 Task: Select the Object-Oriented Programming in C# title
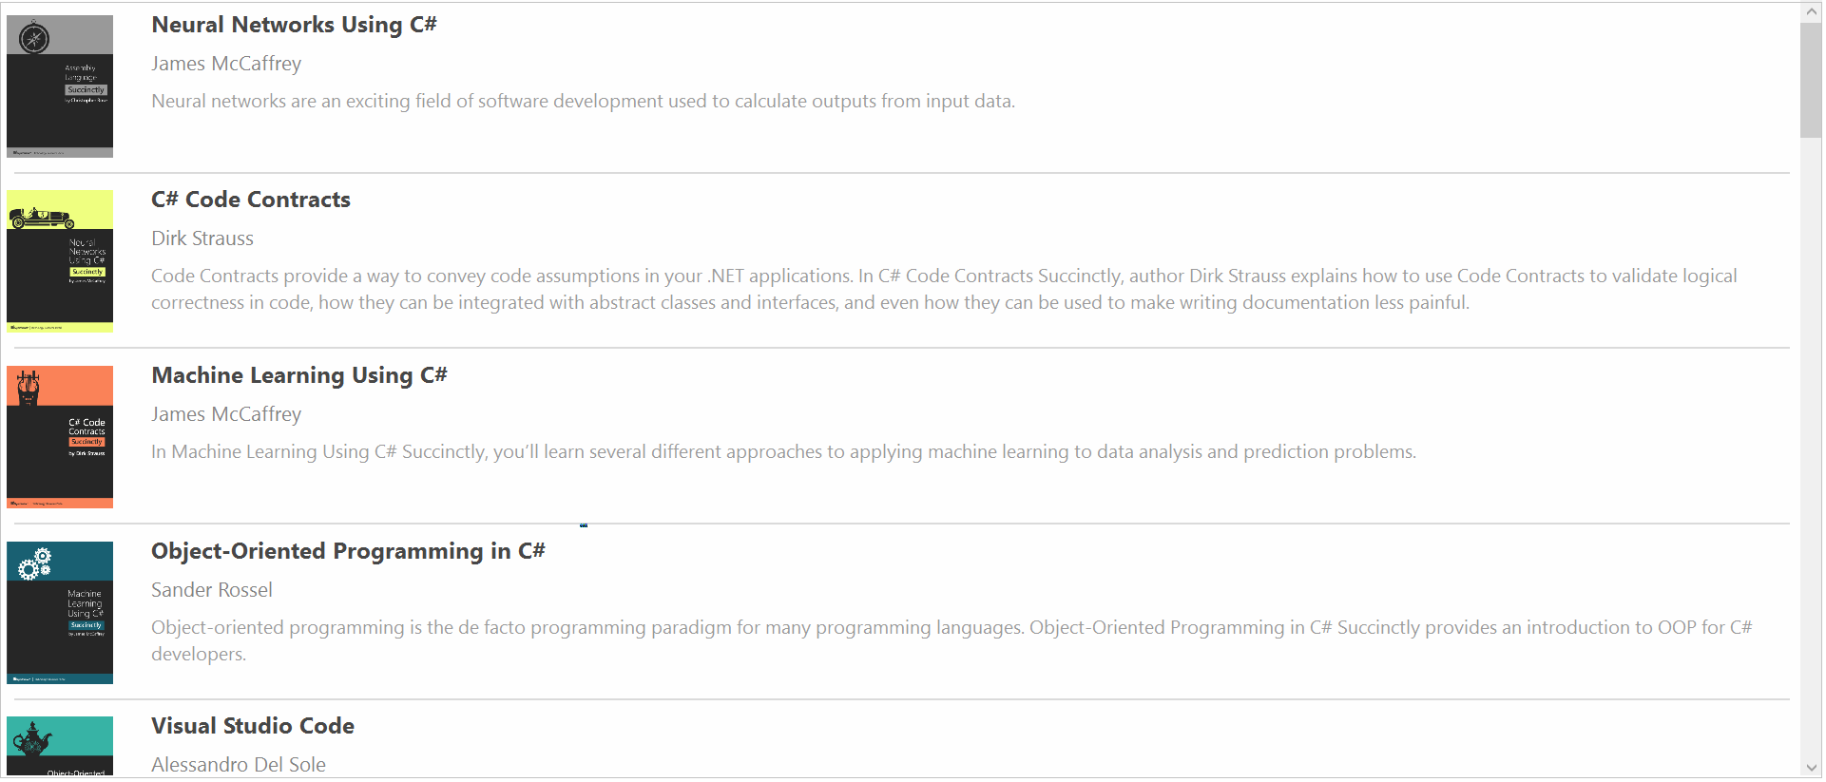(348, 550)
